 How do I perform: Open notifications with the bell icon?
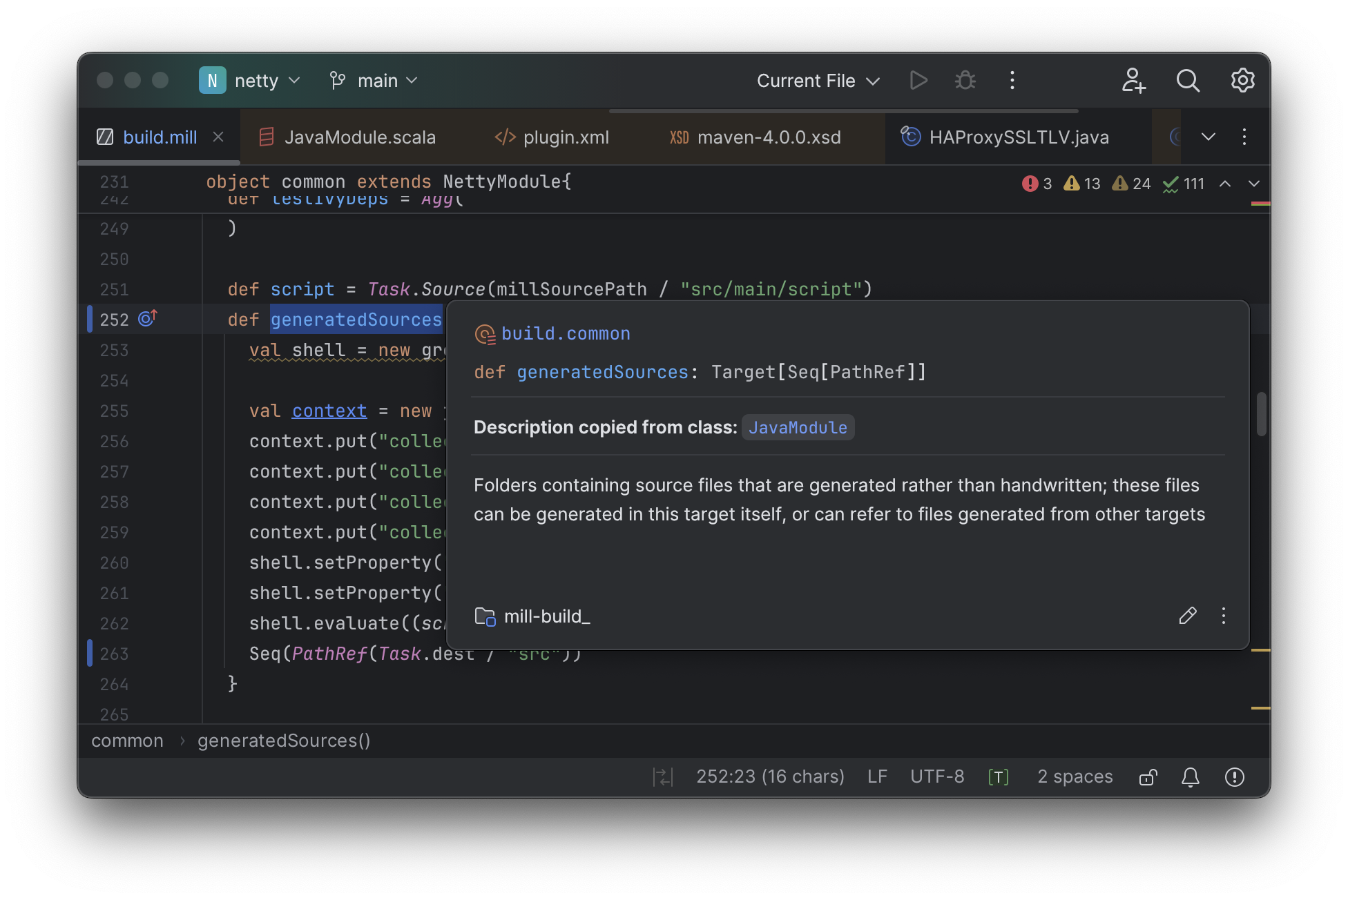1190,776
